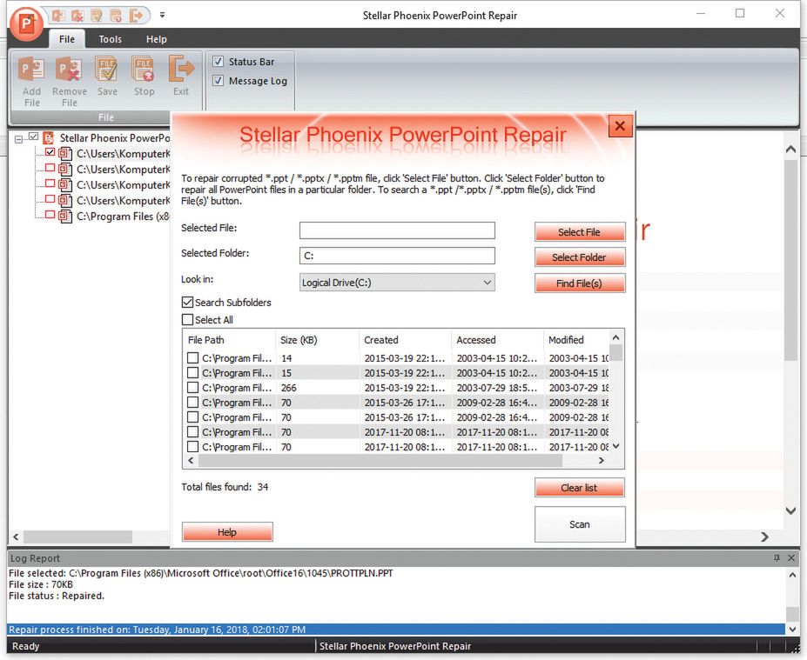The image size is (807, 660).
Task: Click the Clear list button
Action: (580, 487)
